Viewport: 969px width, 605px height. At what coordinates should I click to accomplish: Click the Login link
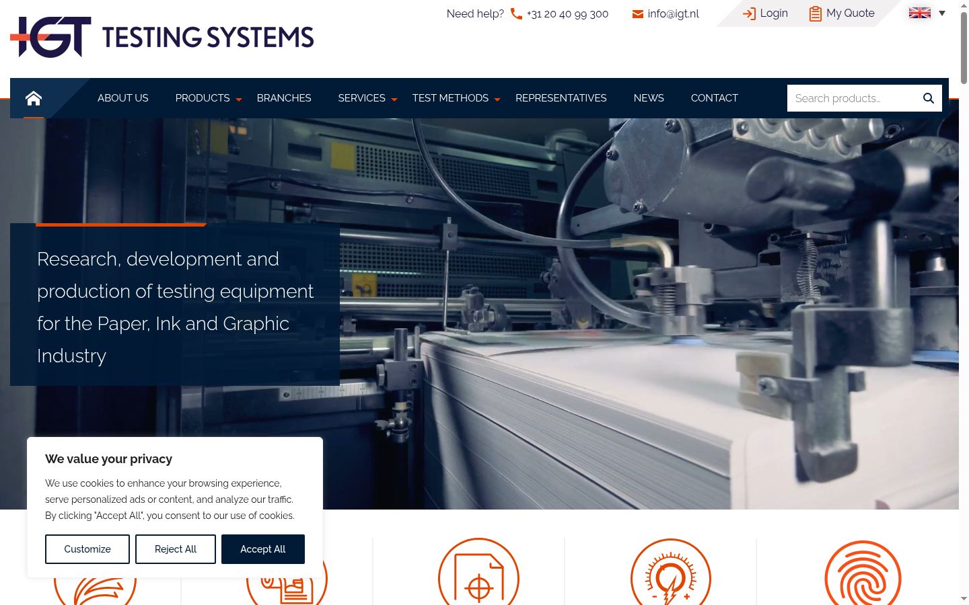(x=774, y=13)
